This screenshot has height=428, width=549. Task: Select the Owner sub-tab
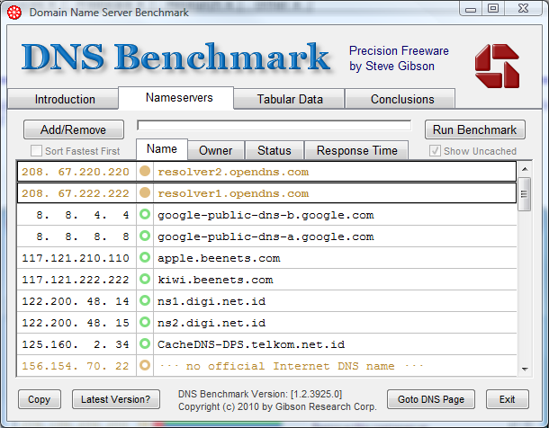[x=216, y=150]
